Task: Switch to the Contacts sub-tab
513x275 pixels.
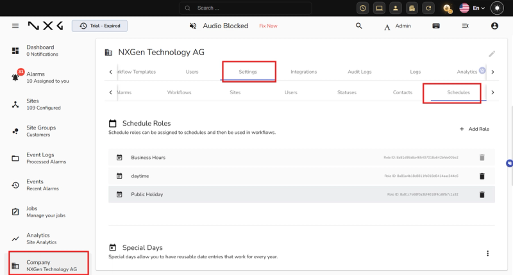Action: point(403,92)
